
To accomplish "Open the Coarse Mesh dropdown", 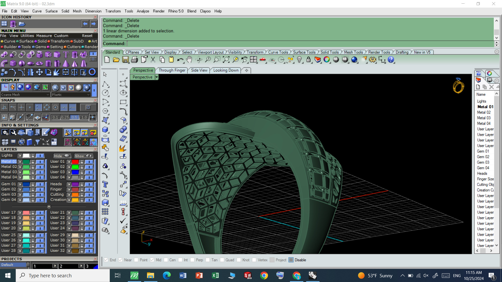I will (25, 95).
